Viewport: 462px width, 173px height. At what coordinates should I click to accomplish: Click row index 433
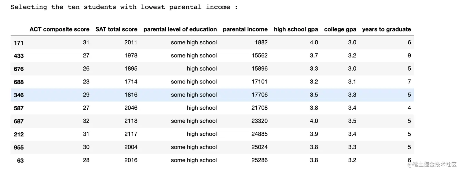coord(19,56)
